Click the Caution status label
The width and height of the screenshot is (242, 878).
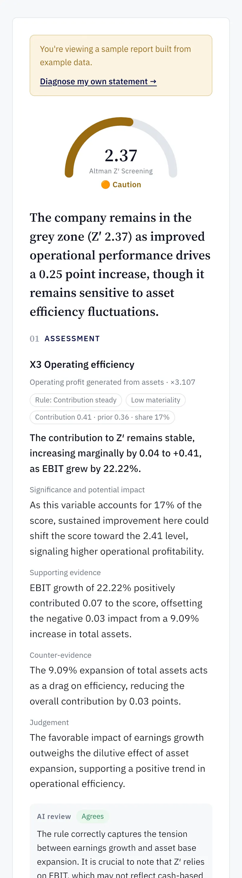coord(127,184)
